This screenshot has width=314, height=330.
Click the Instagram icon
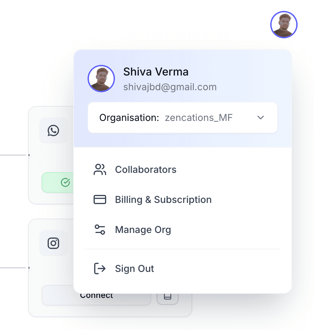point(53,243)
